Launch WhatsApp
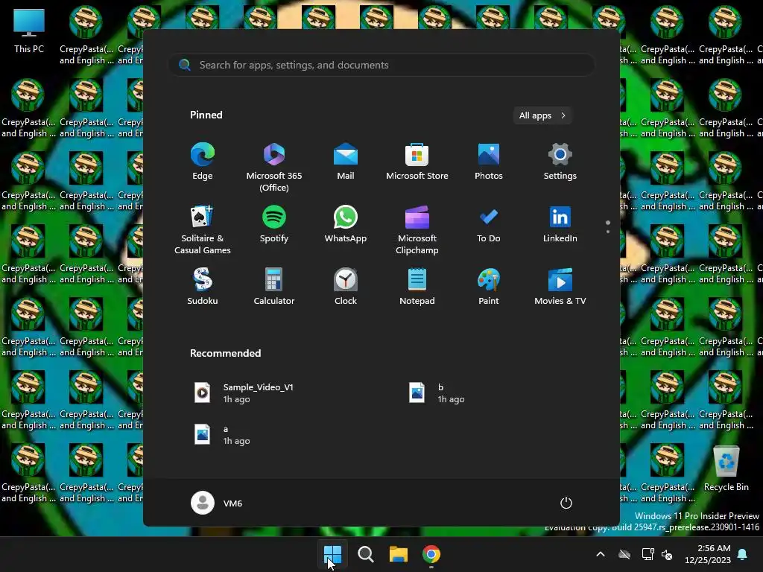 [346, 224]
